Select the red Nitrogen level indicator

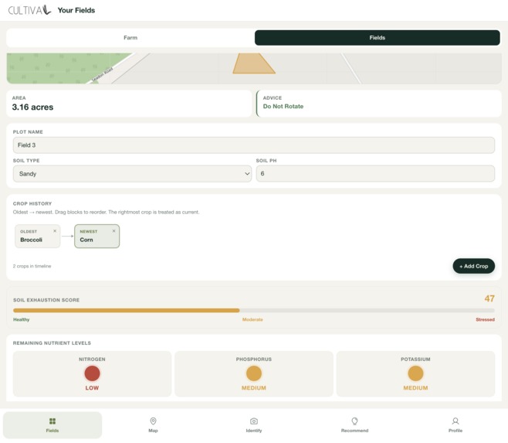(x=92, y=373)
